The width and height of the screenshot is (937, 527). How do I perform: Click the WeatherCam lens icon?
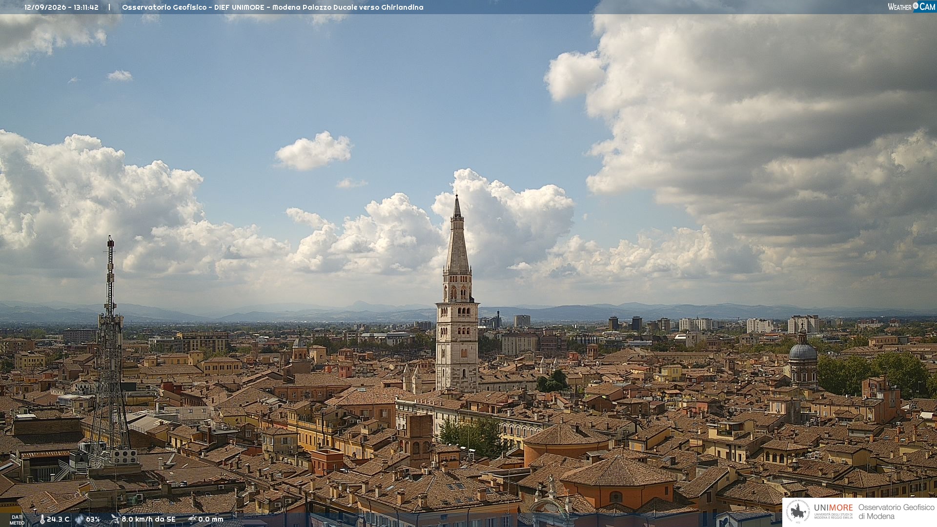(x=916, y=6)
